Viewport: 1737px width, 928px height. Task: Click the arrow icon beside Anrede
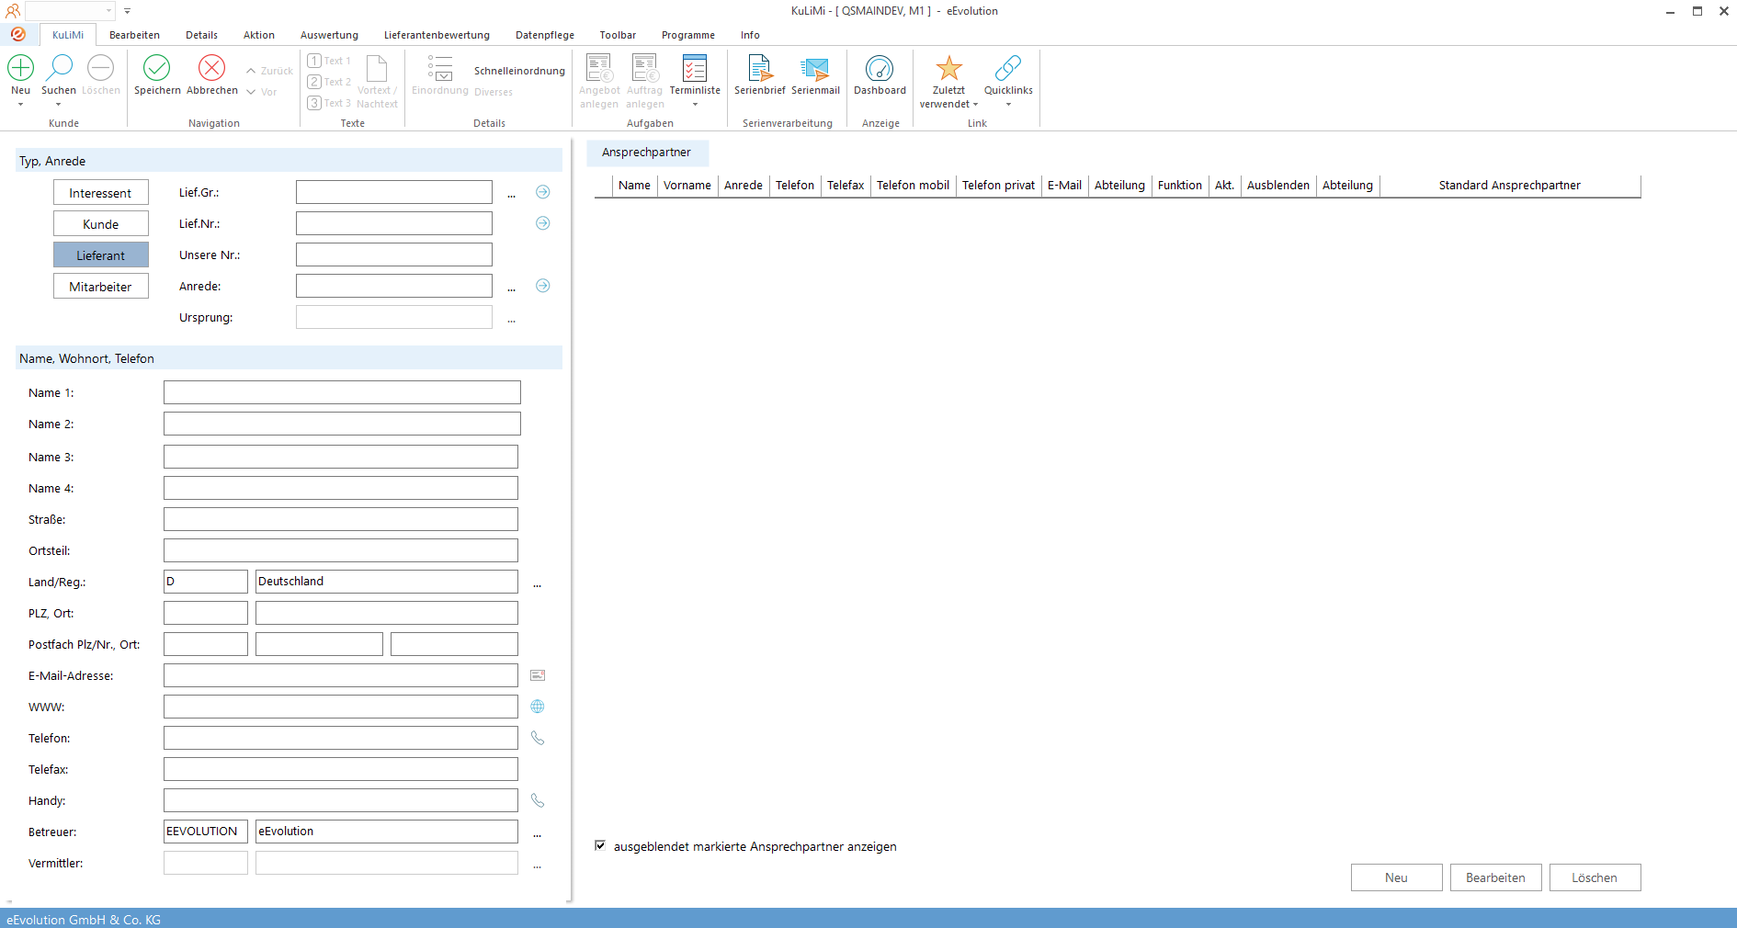tap(543, 286)
